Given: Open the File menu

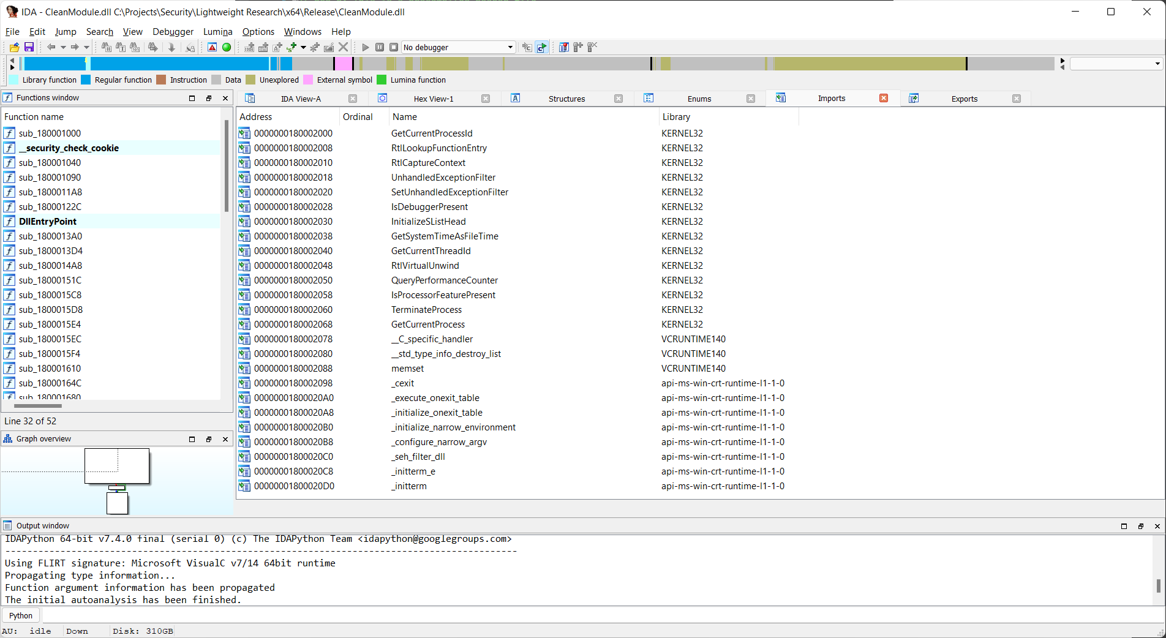Looking at the screenshot, I should [12, 32].
